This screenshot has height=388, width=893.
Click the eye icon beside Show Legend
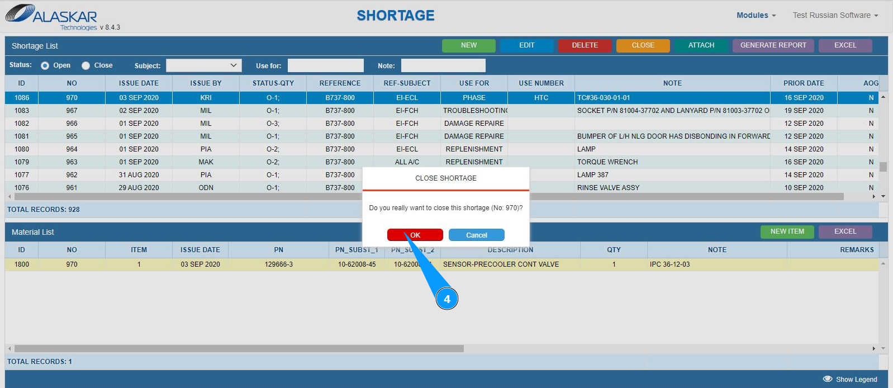(828, 379)
